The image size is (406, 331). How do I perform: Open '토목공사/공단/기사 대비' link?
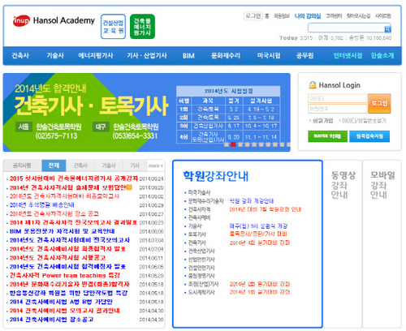coord(258,234)
